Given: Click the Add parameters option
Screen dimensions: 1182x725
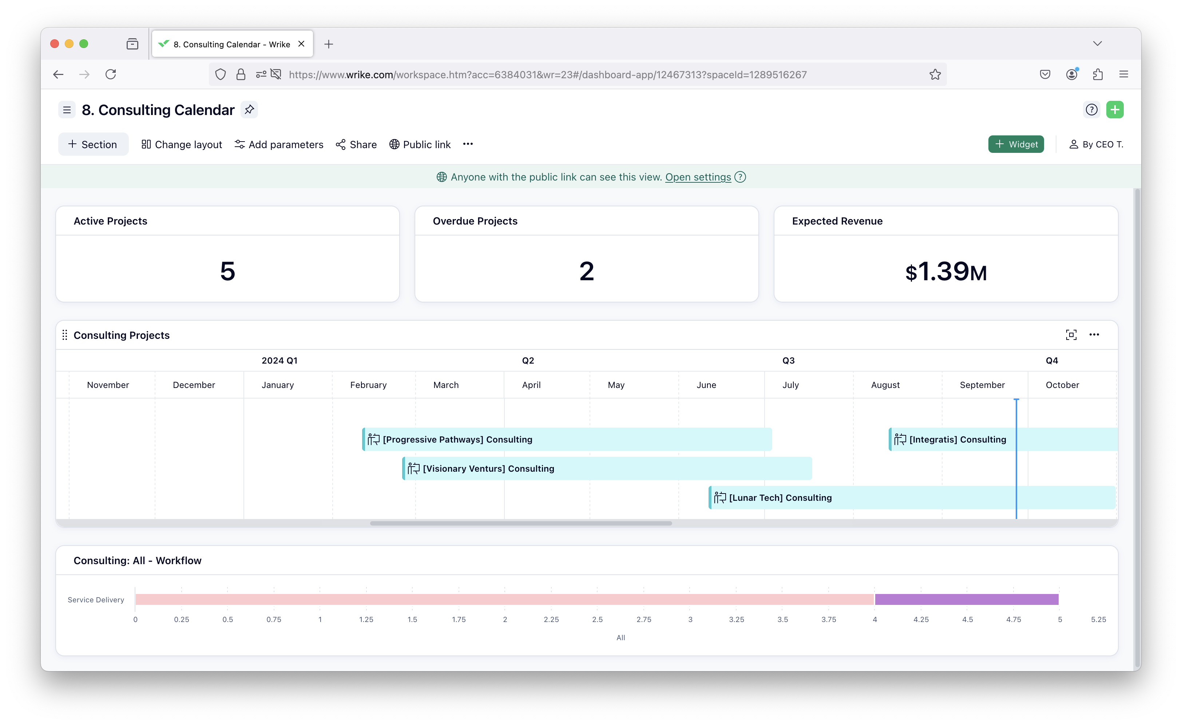Looking at the screenshot, I should [279, 144].
